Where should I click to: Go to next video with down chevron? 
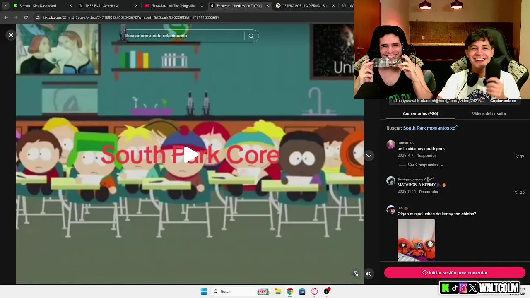[369, 156]
